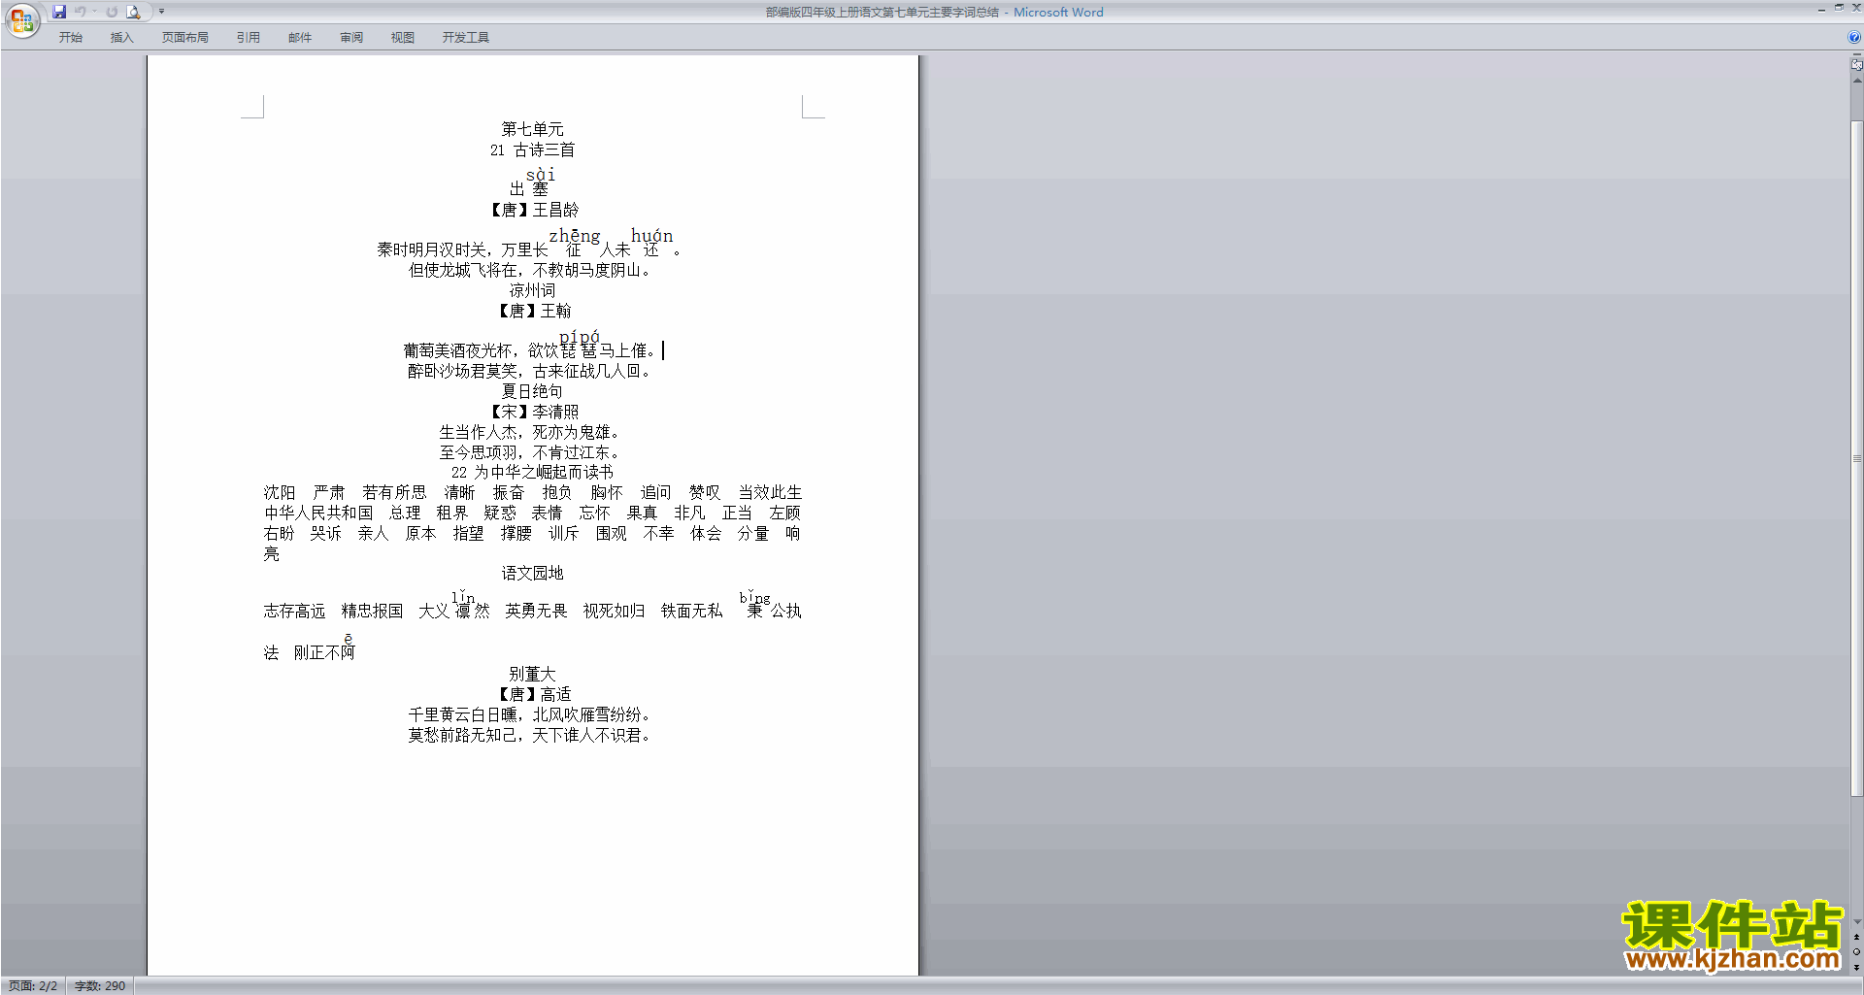Click the heading 22 为中华之崛起而读书
Screen dimensions: 1864x995
pos(532,472)
